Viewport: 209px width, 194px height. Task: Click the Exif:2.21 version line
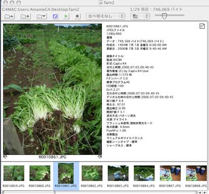[113, 89]
